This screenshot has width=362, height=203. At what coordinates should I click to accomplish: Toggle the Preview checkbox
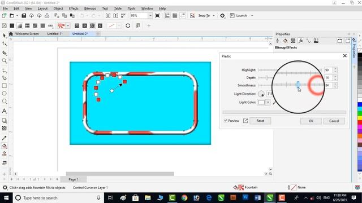pyautogui.click(x=226, y=121)
